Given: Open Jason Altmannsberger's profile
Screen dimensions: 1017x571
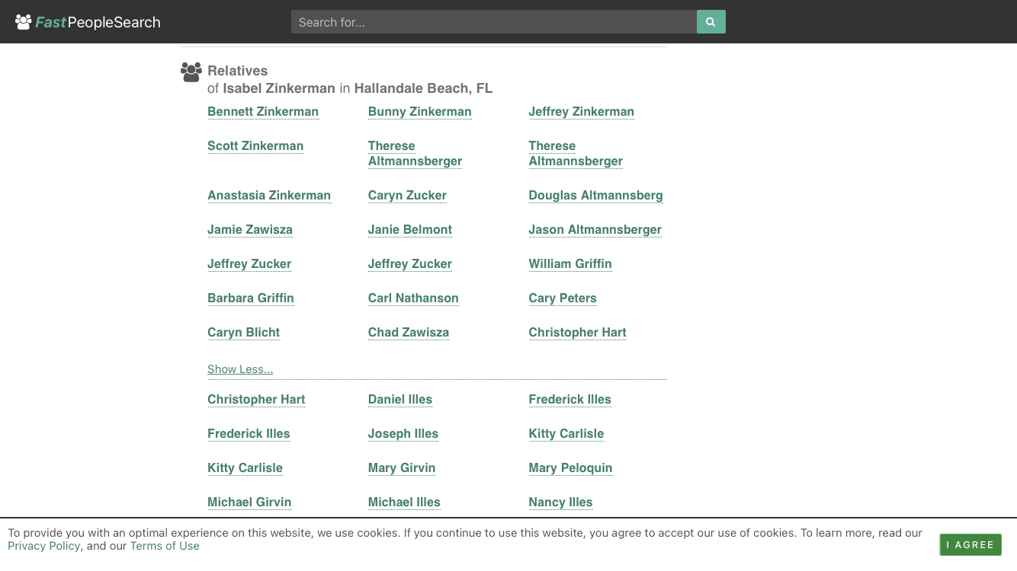Looking at the screenshot, I should pyautogui.click(x=595, y=230).
